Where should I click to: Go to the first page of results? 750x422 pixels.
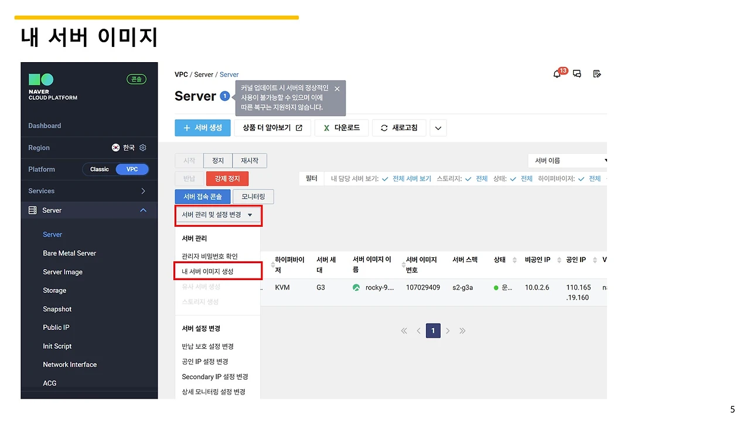tap(404, 331)
